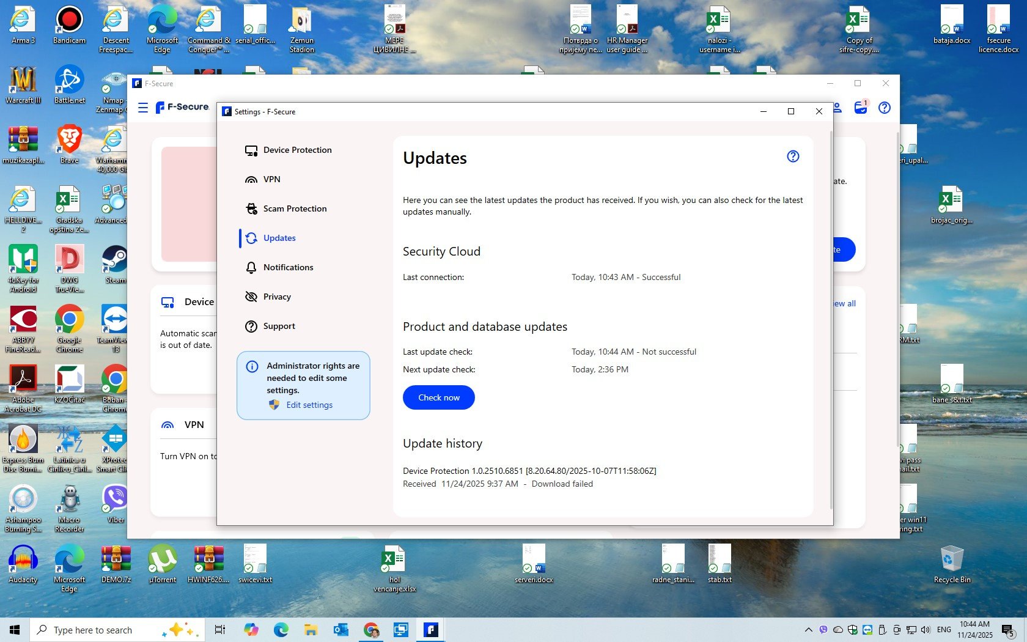
Task: Select VPN in the settings sidebar
Action: click(x=271, y=180)
